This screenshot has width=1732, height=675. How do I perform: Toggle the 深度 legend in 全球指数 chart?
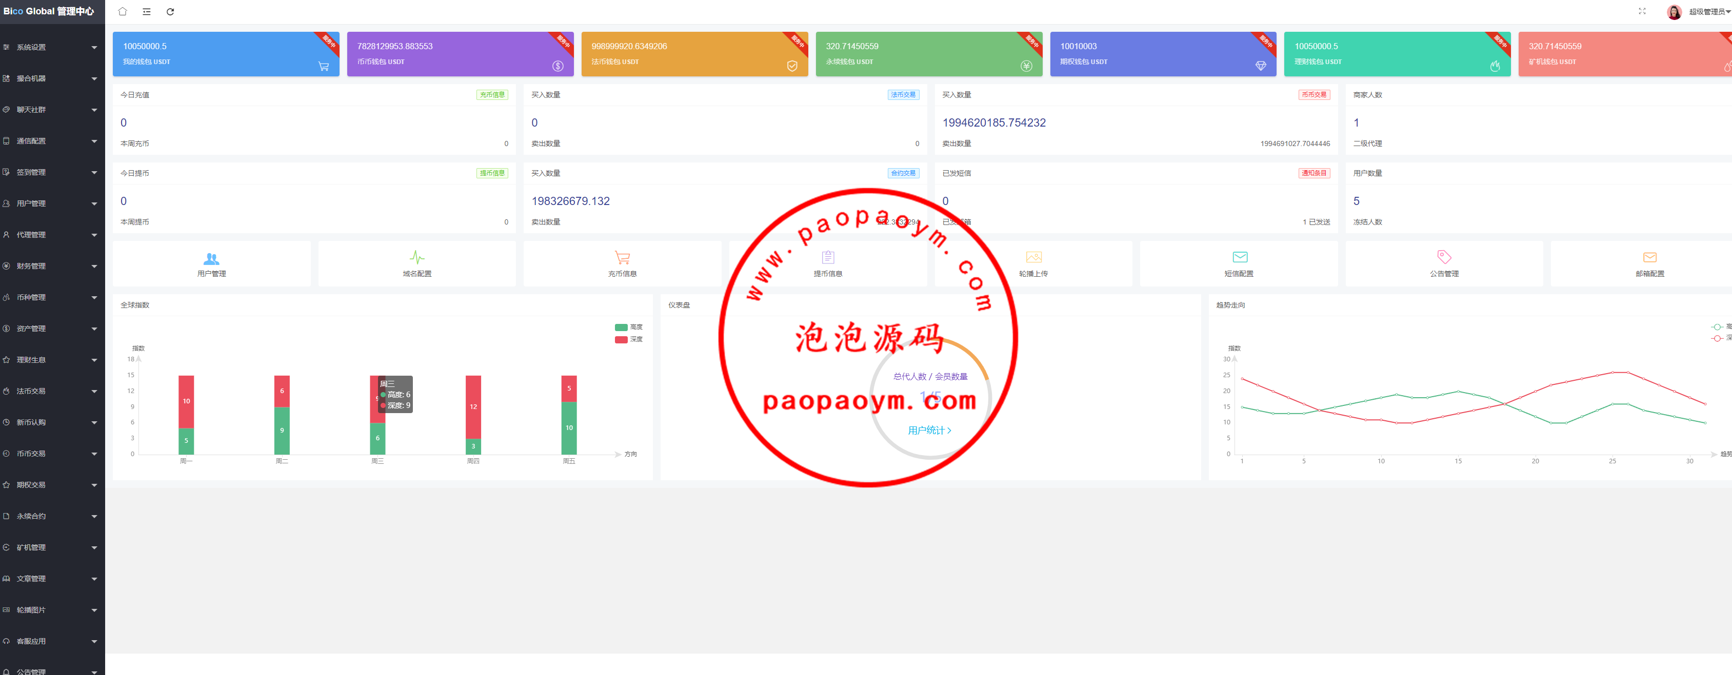tap(629, 339)
